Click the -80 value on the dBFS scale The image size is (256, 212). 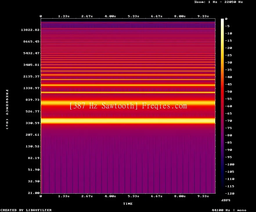(x=228, y=135)
